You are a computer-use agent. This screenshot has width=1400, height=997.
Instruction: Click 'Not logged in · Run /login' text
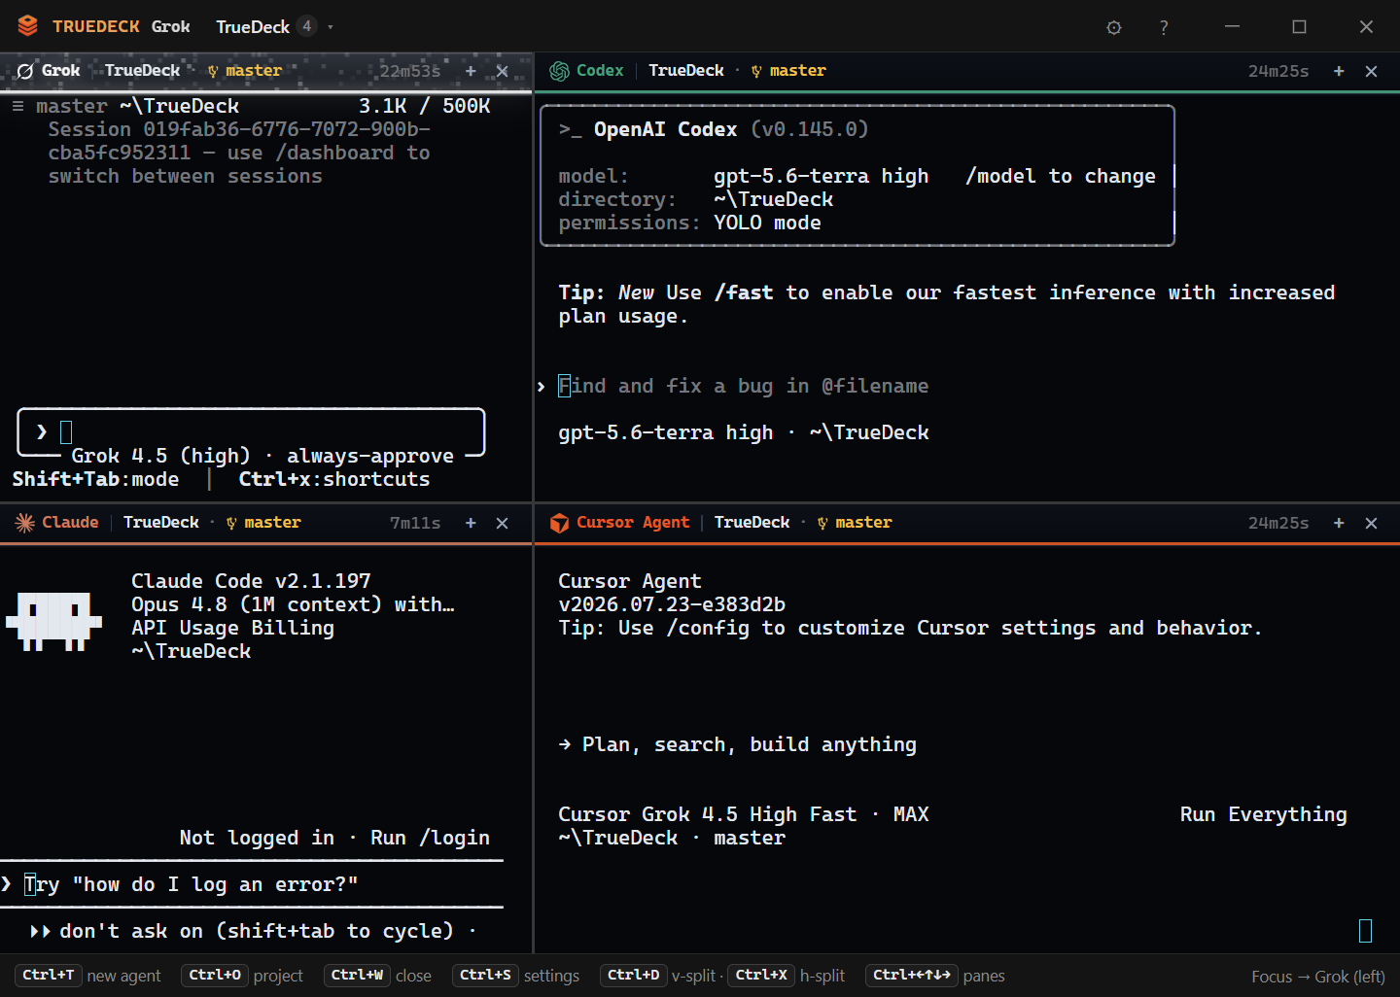[334, 838]
